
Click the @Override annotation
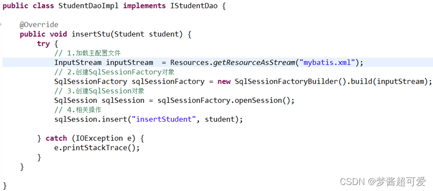pyautogui.click(x=39, y=25)
